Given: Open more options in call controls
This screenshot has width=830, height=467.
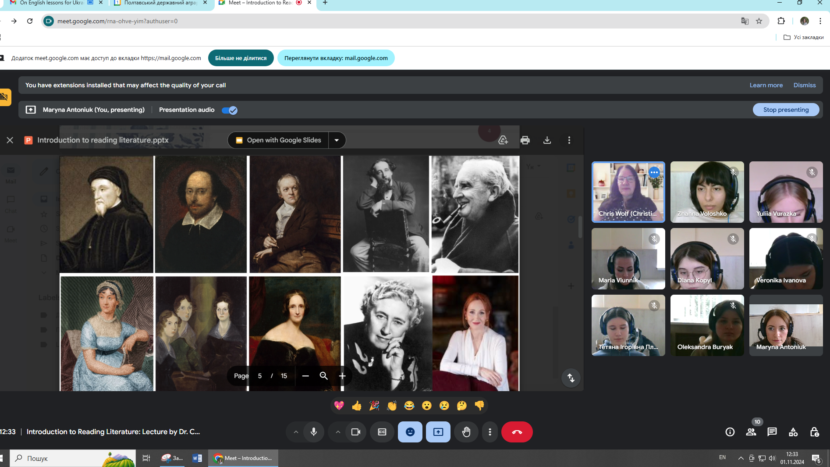Looking at the screenshot, I should (490, 432).
